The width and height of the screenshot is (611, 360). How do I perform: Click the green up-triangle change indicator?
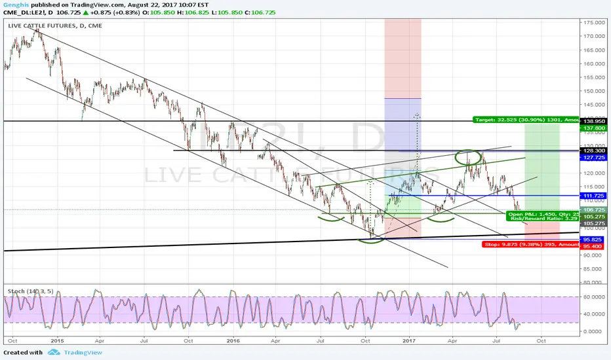click(85, 12)
